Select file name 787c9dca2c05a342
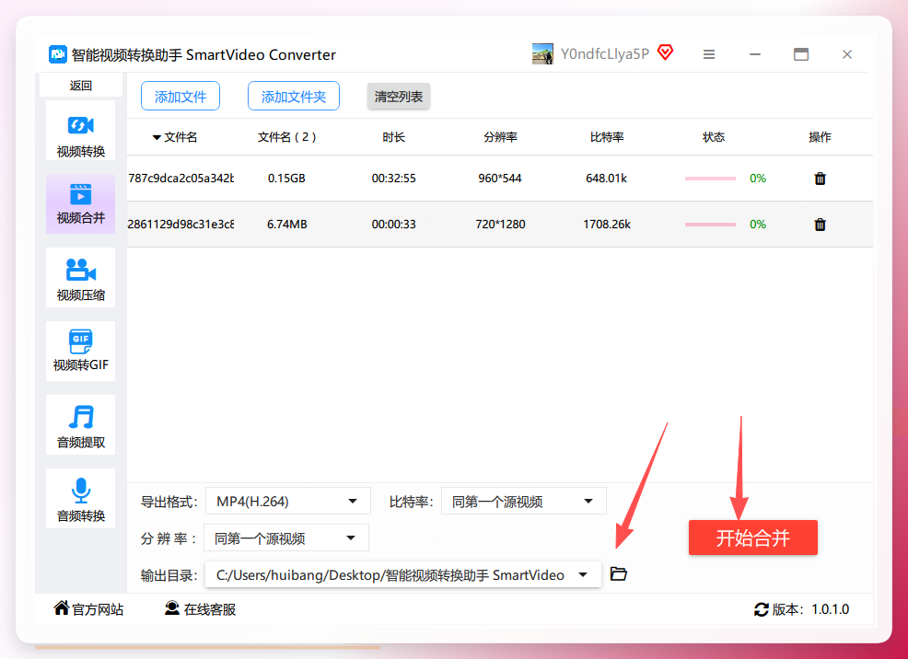The width and height of the screenshot is (908, 659). tap(180, 179)
